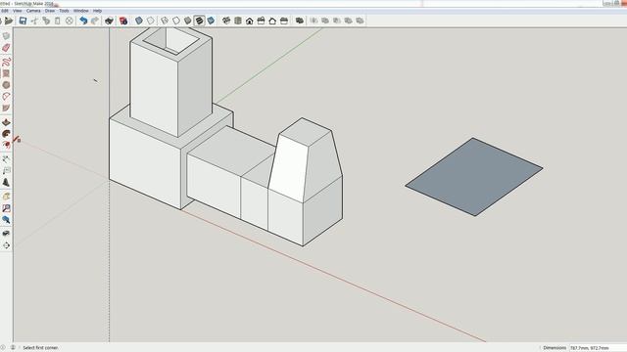Click the Paste clipboard icon
Image resolution: width=627 pixels, height=352 pixels.
[57, 21]
